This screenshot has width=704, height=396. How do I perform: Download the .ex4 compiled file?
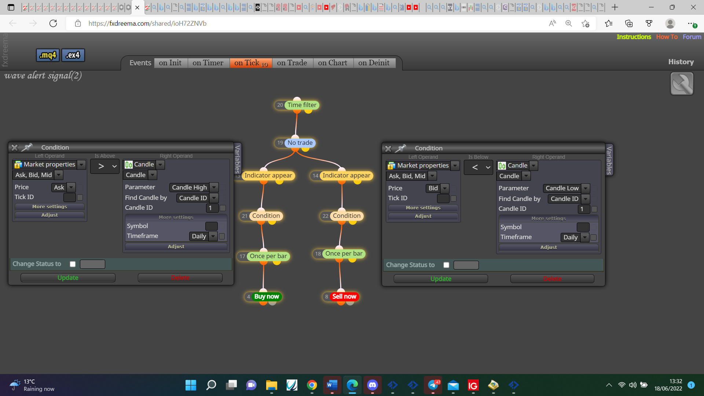click(73, 55)
